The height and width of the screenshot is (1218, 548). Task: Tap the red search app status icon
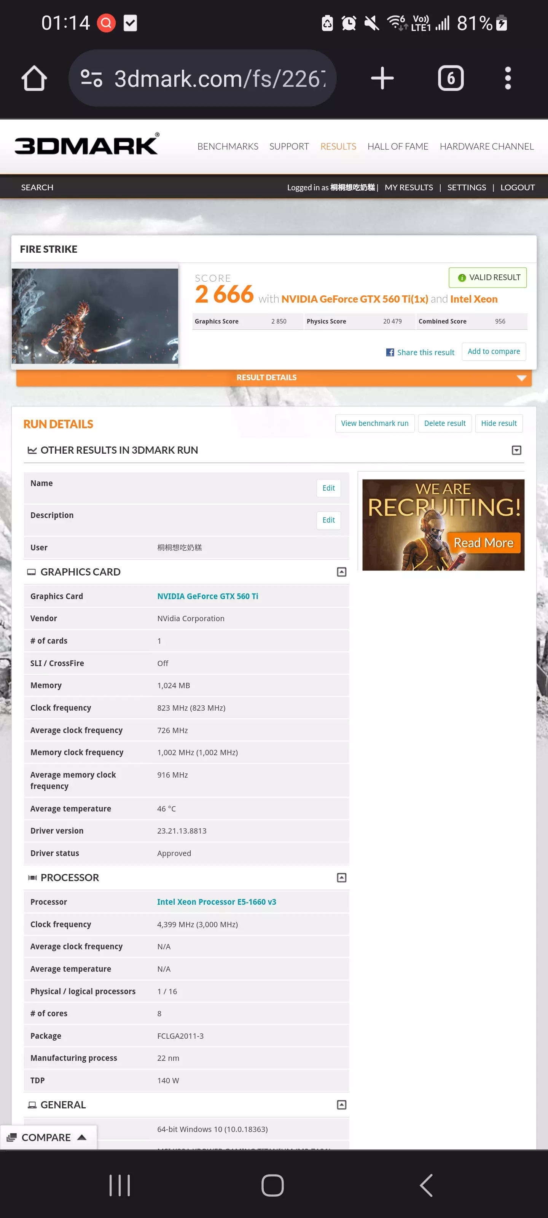coord(107,23)
